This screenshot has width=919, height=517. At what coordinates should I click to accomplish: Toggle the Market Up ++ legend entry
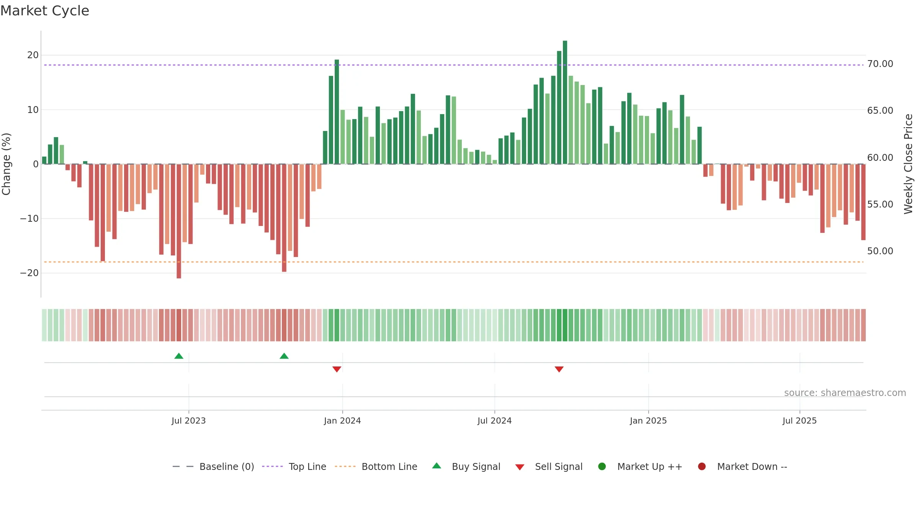point(640,466)
